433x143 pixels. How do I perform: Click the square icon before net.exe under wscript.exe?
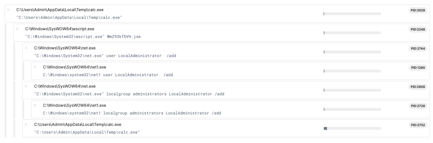point(26,48)
